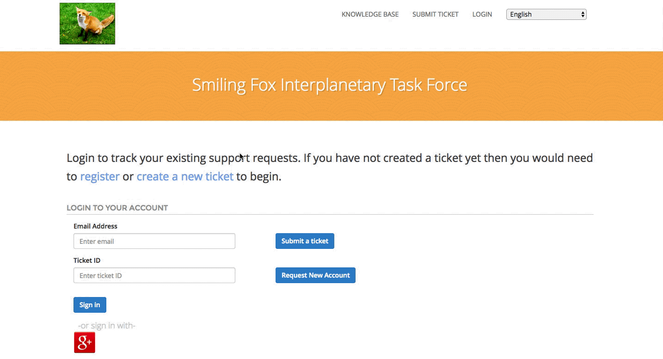Open the register link

[x=100, y=176]
